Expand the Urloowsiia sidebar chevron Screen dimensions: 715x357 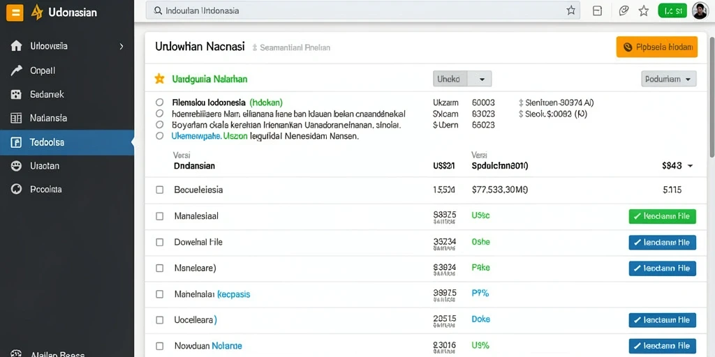121,46
